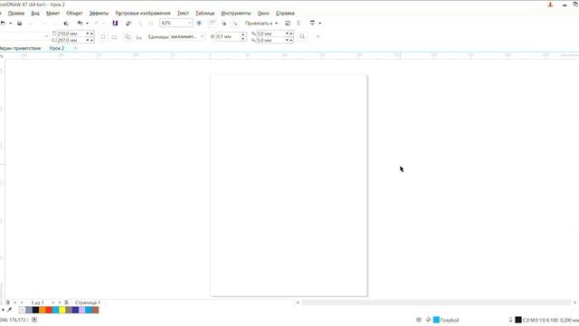Screen dimensions: 579x326
Task: Click the eyedropper icon beside document palette
Action: pos(10,310)
